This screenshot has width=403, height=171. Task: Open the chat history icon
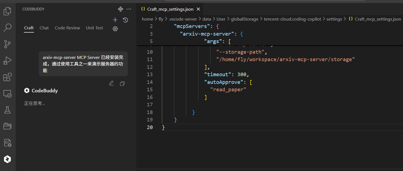tap(125, 20)
